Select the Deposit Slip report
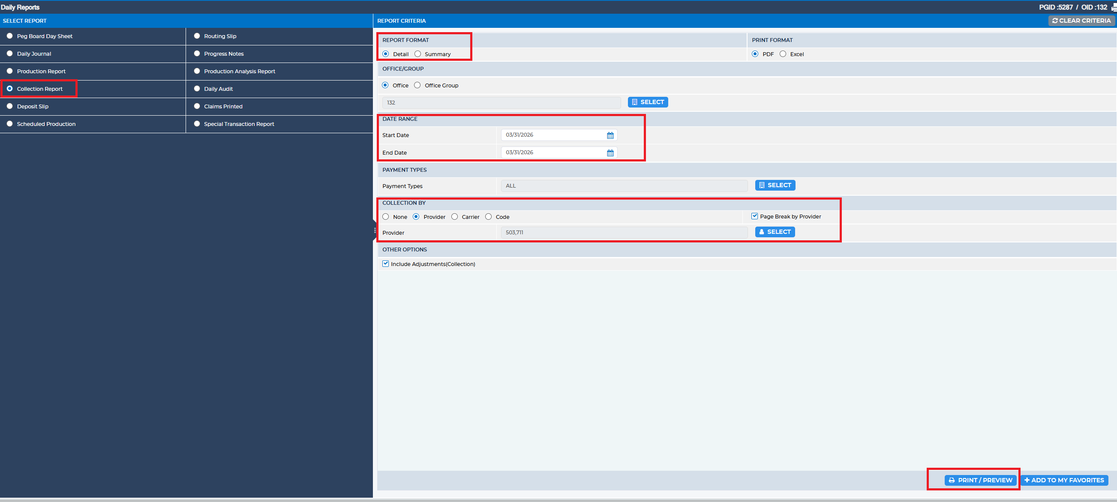 click(x=9, y=107)
